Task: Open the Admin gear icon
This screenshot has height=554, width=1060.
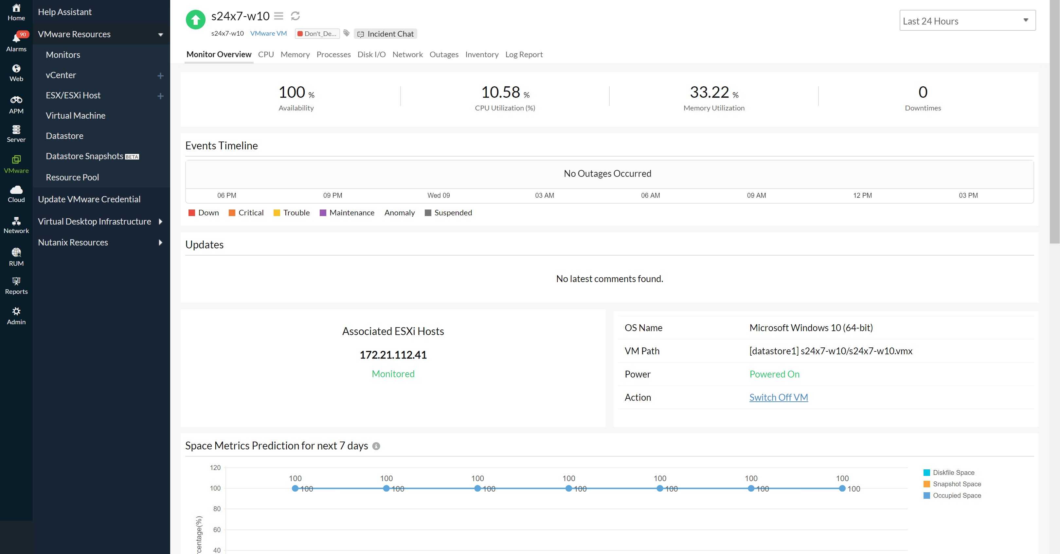Action: (16, 311)
